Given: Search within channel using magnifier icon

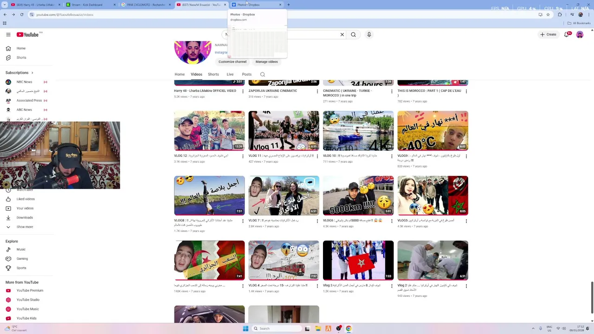Looking at the screenshot, I should point(263,74).
